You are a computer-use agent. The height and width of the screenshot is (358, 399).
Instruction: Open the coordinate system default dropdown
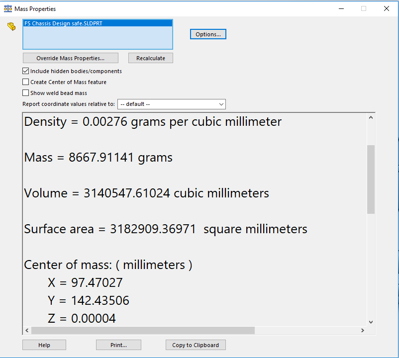[172, 104]
